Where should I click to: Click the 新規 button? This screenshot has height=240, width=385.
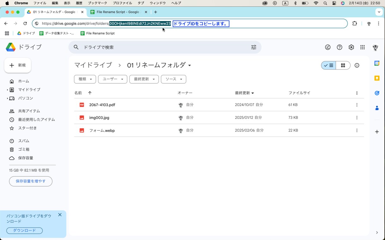coord(18,65)
